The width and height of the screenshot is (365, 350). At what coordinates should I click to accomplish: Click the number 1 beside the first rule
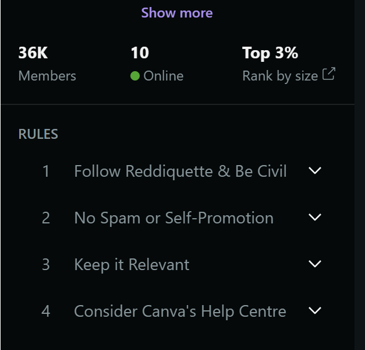[46, 171]
